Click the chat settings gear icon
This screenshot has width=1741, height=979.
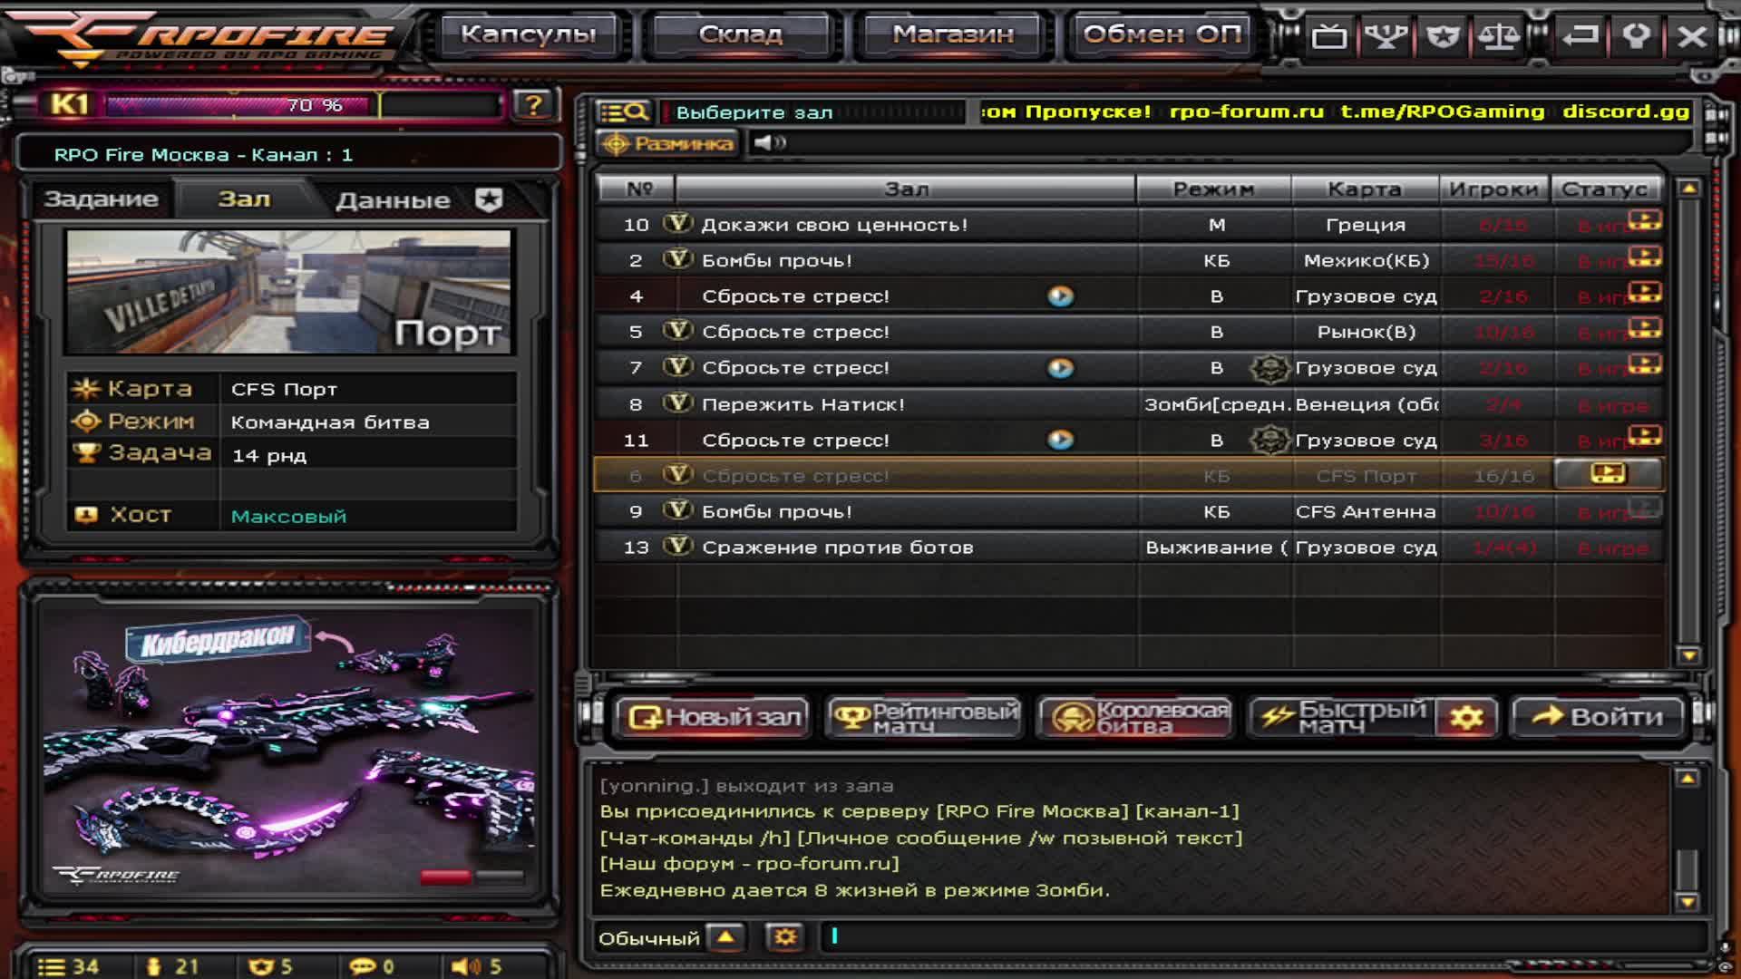click(784, 937)
